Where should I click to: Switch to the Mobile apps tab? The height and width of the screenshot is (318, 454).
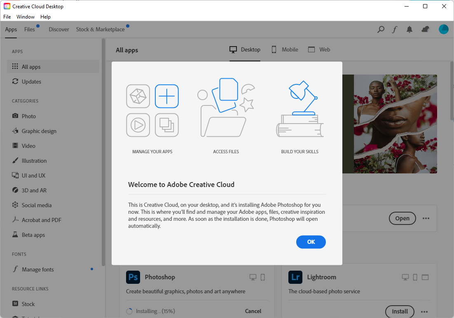click(x=285, y=49)
